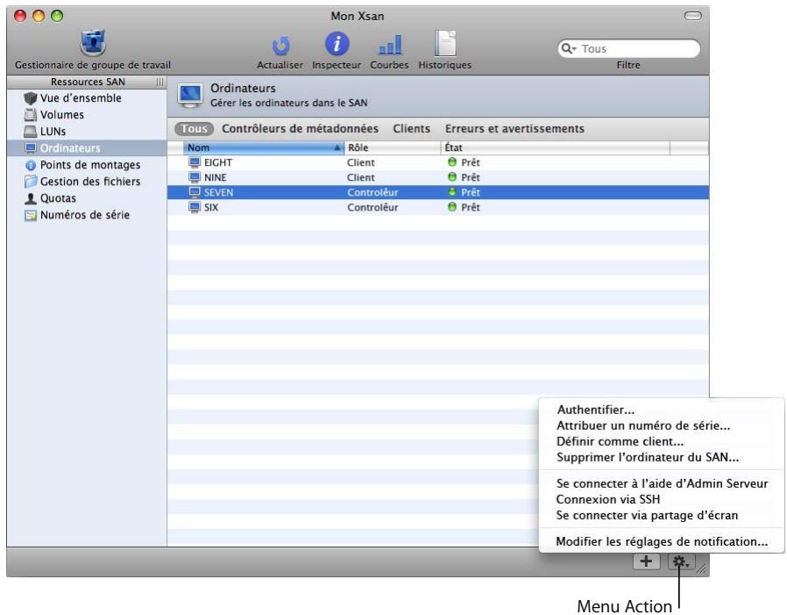Viewport: 787px width, 615px height.
Task: Select Vue d'ensemble in sidebar
Action: point(87,98)
